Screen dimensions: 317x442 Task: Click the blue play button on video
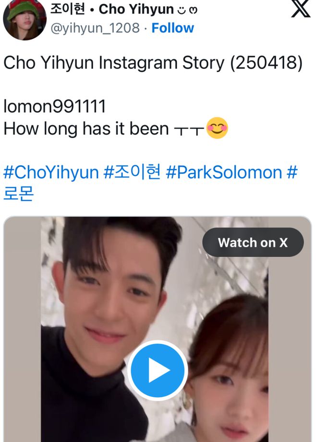[x=158, y=370]
